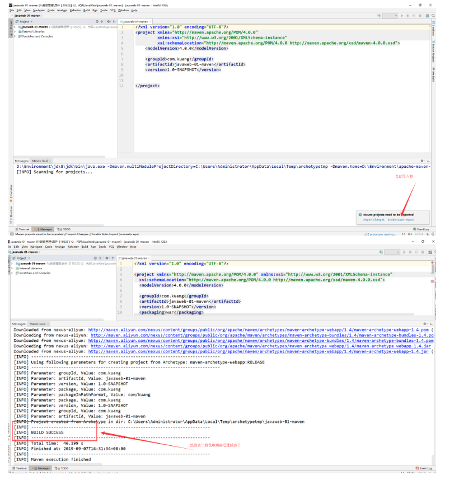
Task: Expand External Libraries in lower project tree
Action: [x=12, y=268]
